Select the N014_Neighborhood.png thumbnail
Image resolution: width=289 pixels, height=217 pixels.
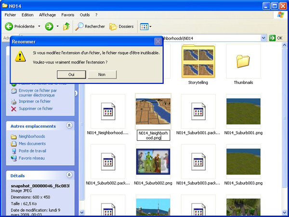tap(153, 111)
